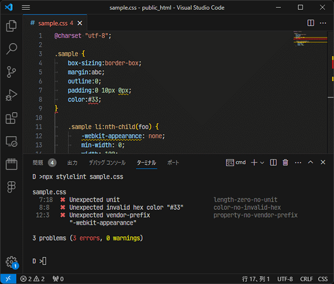This screenshot has height=284, width=334.
Task: Open the Manage gear settings icon
Action: point(12,262)
